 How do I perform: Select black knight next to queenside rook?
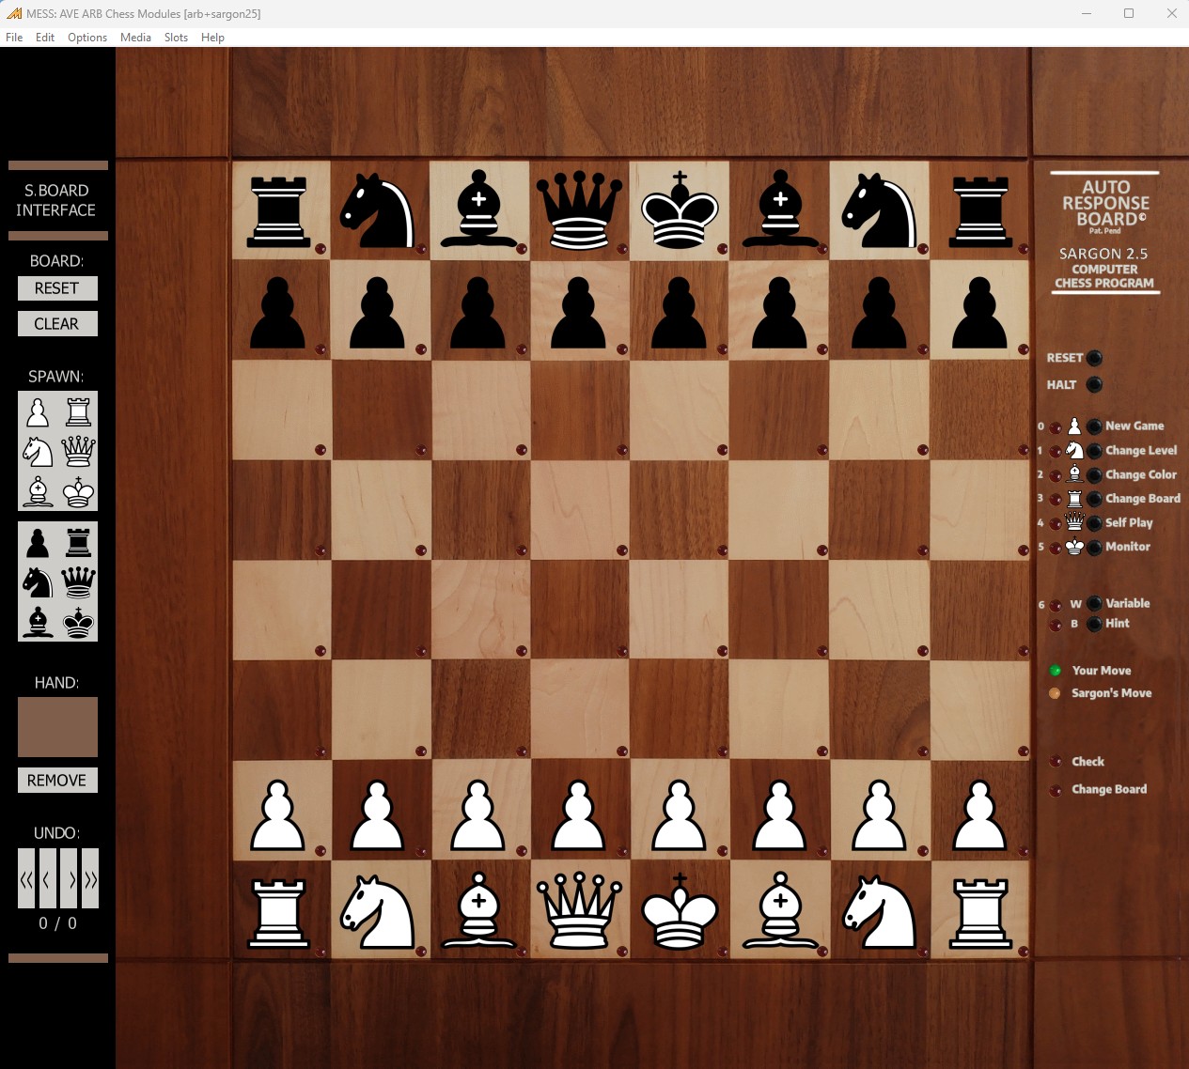[x=378, y=209]
